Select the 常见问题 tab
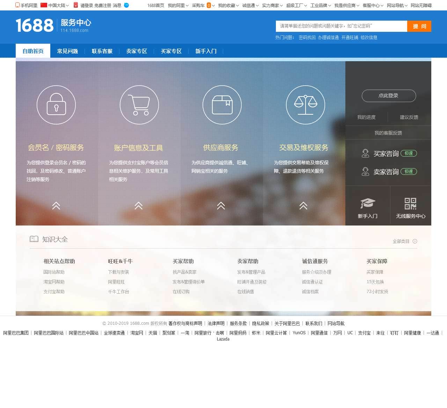This screenshot has width=447, height=408. point(67,51)
